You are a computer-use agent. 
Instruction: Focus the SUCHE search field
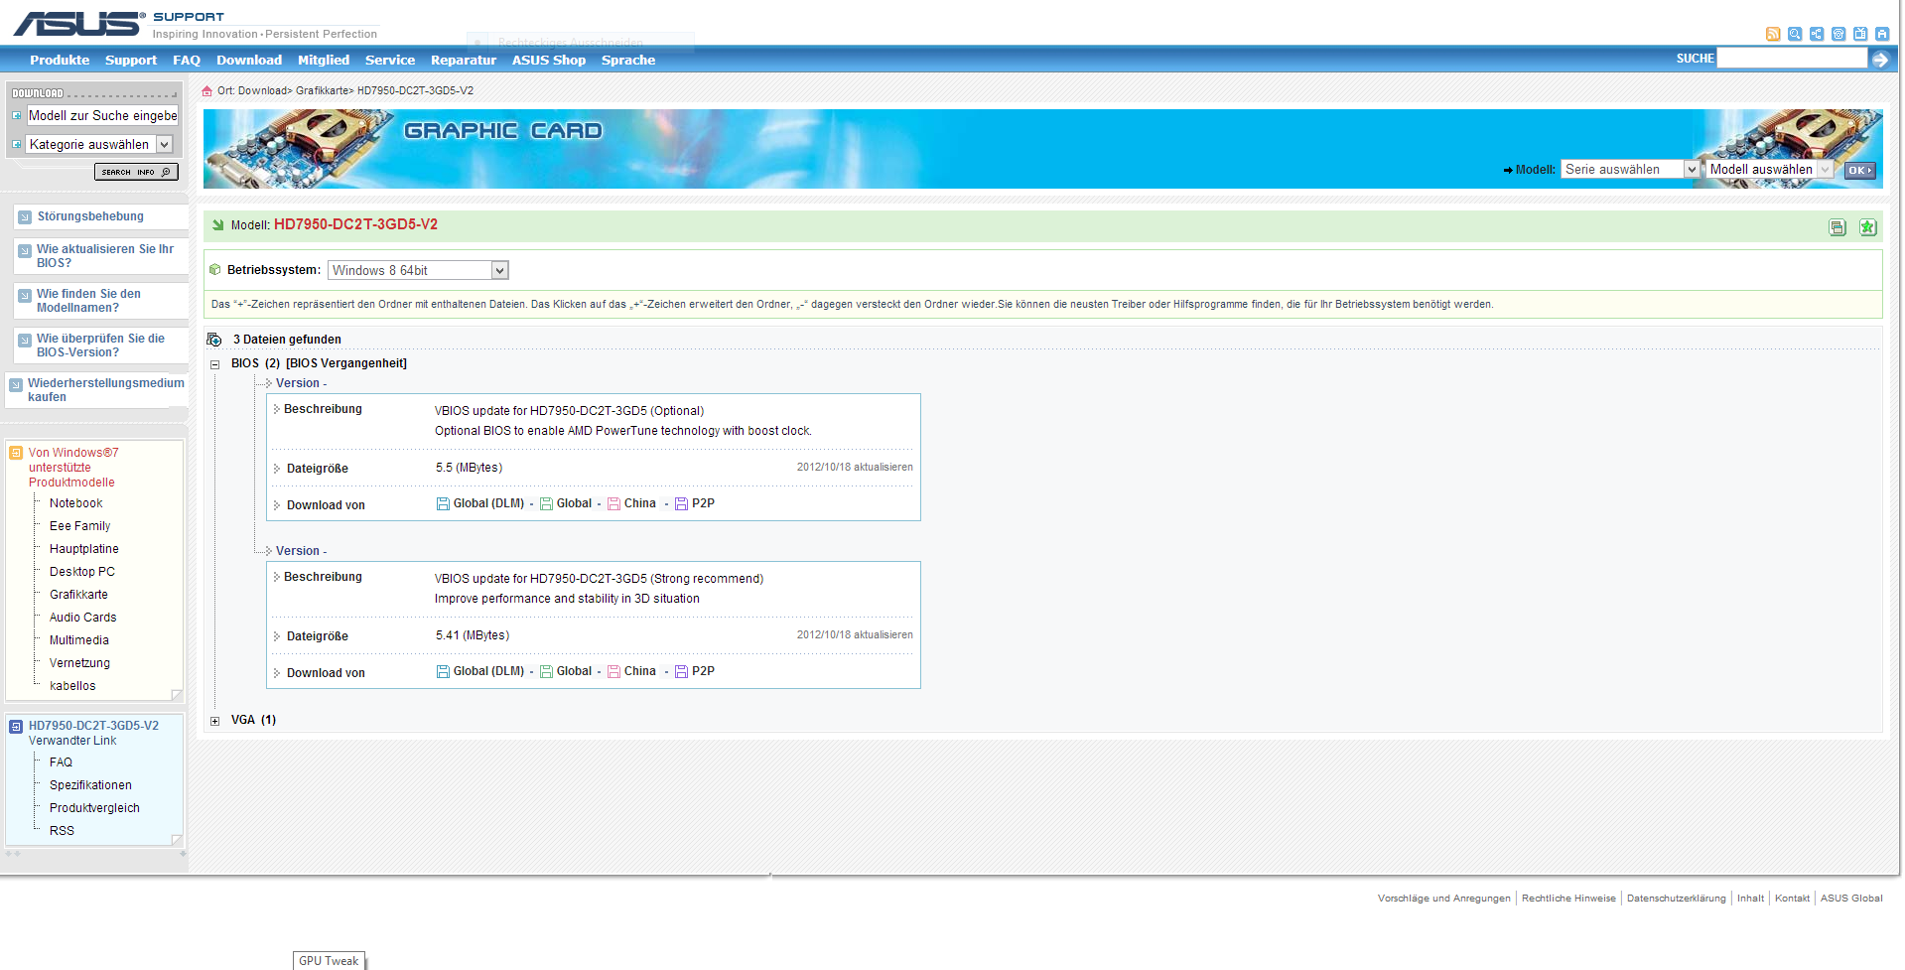coord(1792,59)
